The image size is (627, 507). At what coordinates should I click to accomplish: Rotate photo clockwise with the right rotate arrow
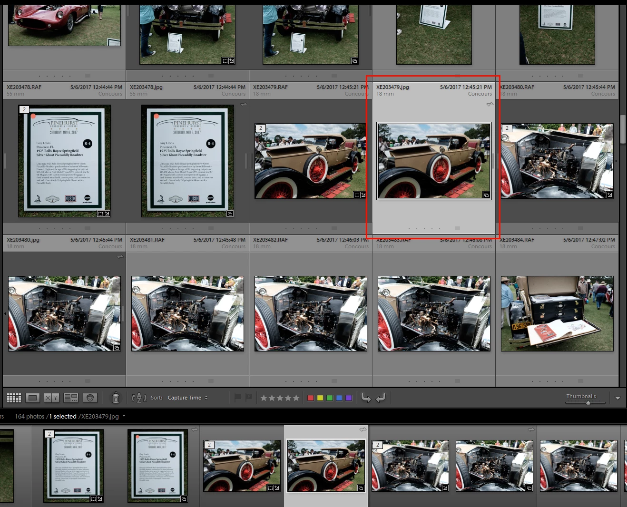tap(381, 398)
